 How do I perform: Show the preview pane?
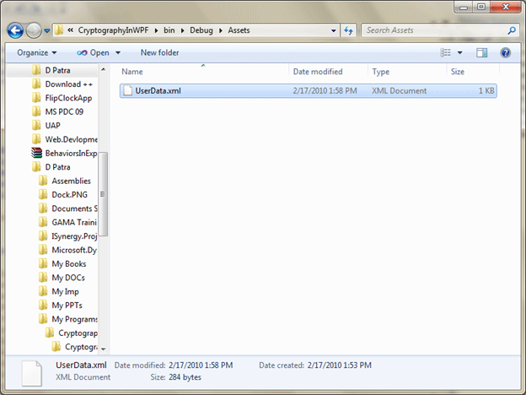click(x=481, y=52)
